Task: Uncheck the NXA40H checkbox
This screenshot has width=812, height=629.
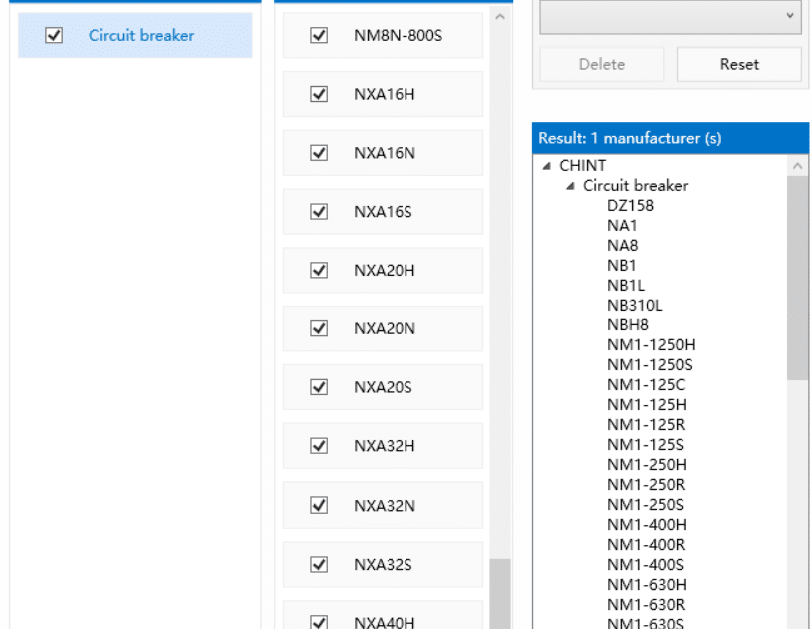Action: pos(319,622)
